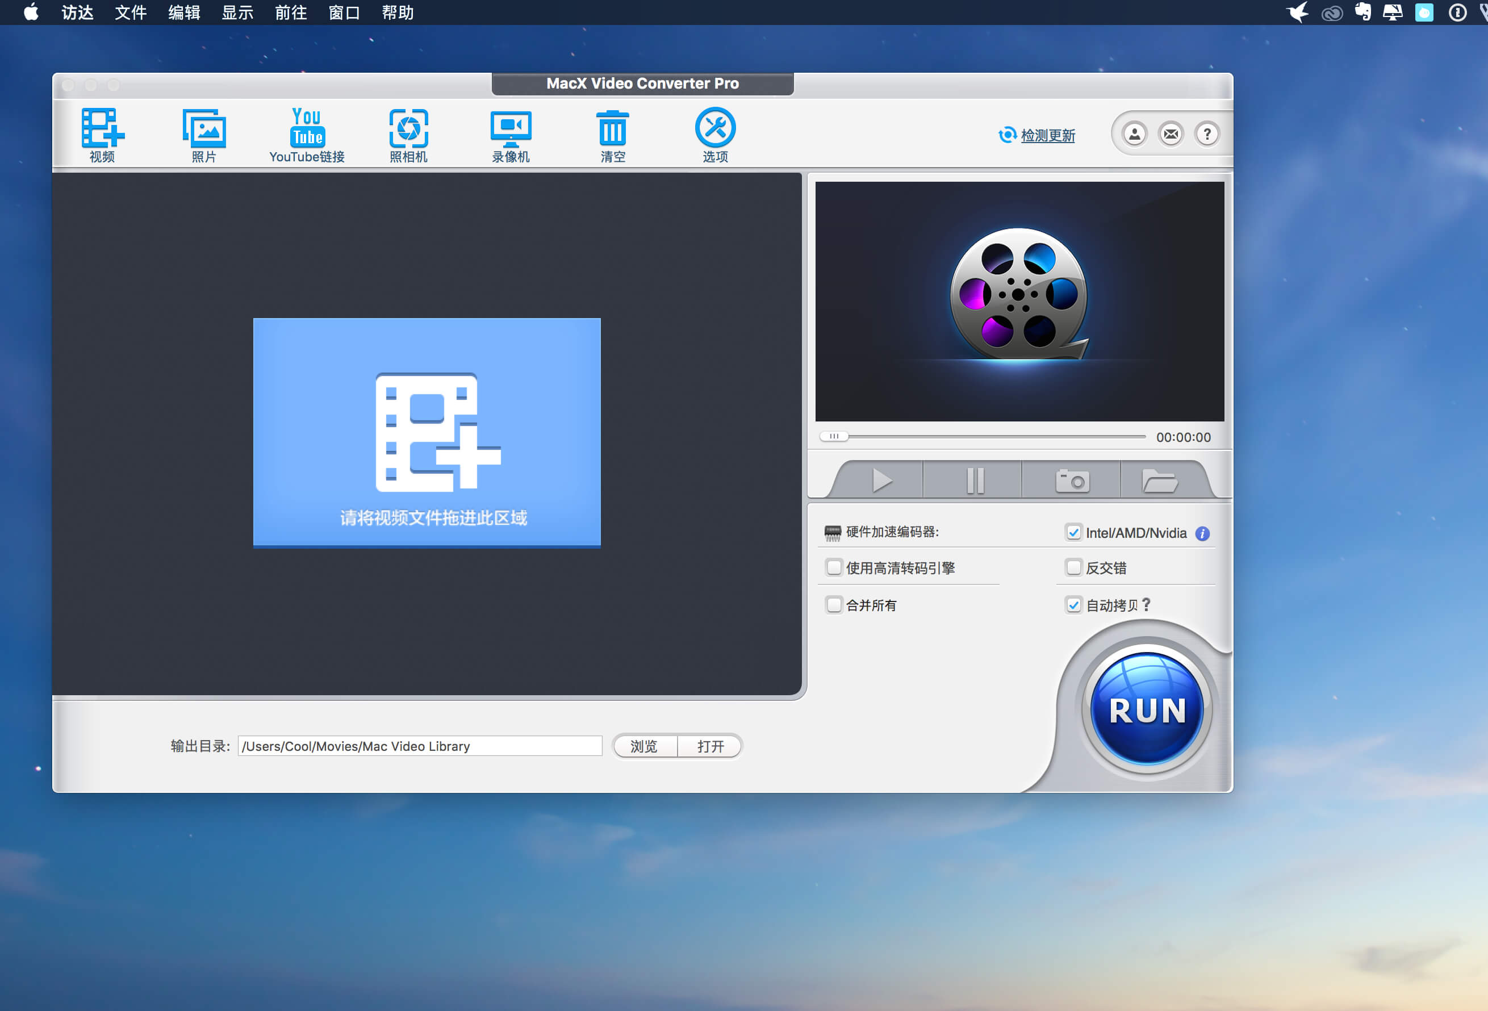The height and width of the screenshot is (1011, 1488).
Task: Click the light-blue square menu bar icon
Action: (x=1424, y=12)
